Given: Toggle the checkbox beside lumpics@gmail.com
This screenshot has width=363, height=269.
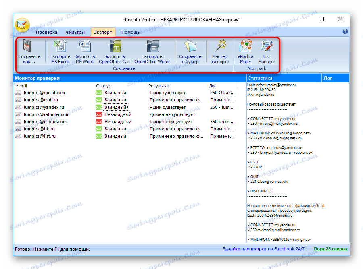Looking at the screenshot, I should [18, 93].
